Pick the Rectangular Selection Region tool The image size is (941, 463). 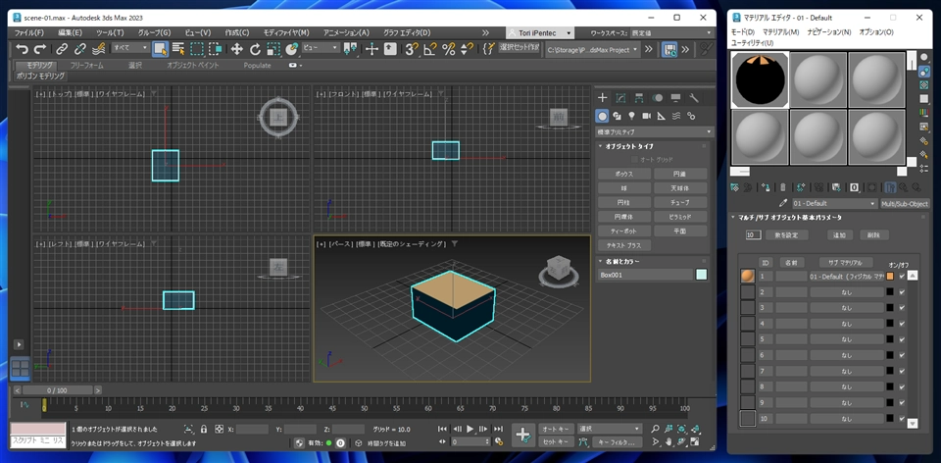click(x=197, y=49)
